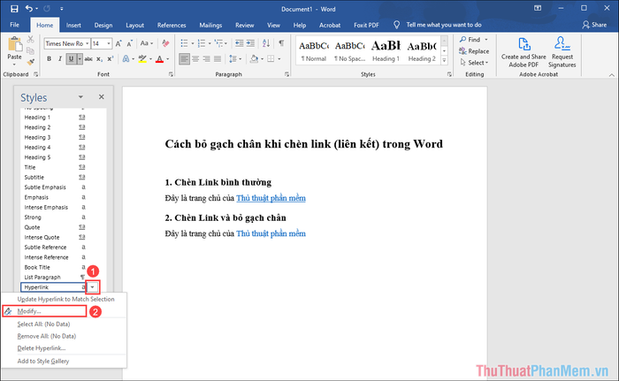Viewport: 619px width, 381px height.
Task: Apply No Spacing style in gallery
Action: pos(350,50)
